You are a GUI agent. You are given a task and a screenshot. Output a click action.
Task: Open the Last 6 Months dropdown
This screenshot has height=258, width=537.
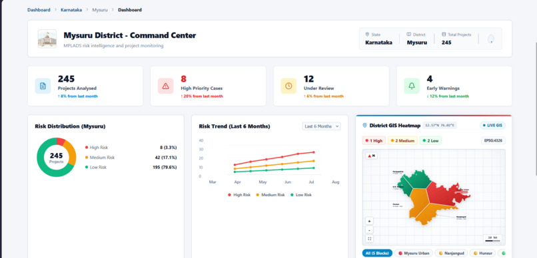click(322, 126)
